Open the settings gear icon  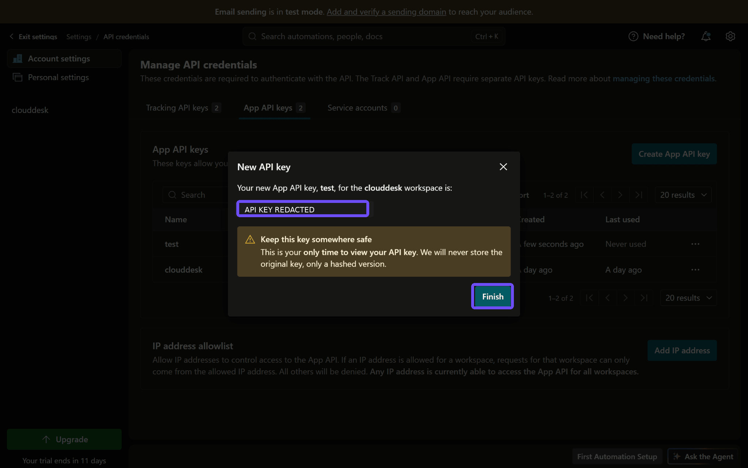coord(730,36)
